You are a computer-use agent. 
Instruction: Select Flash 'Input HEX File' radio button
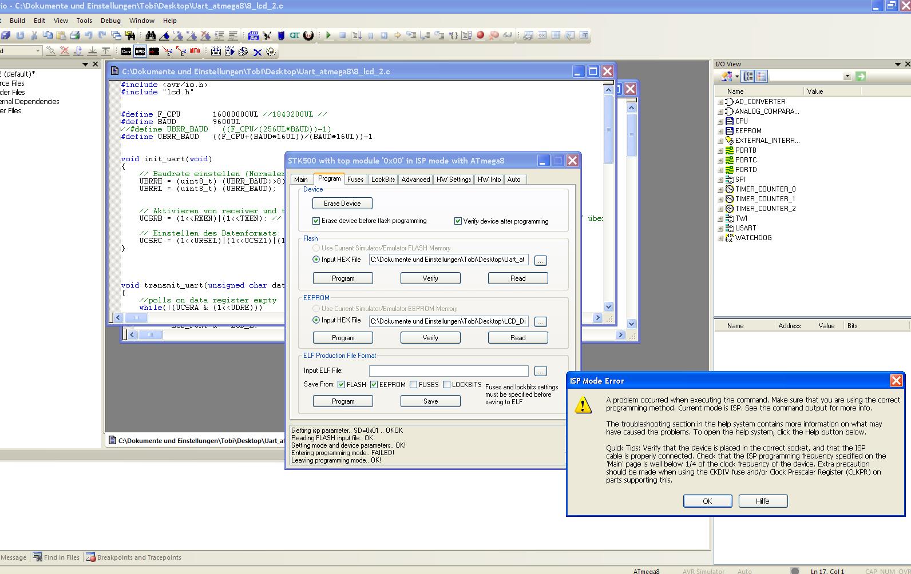click(316, 260)
